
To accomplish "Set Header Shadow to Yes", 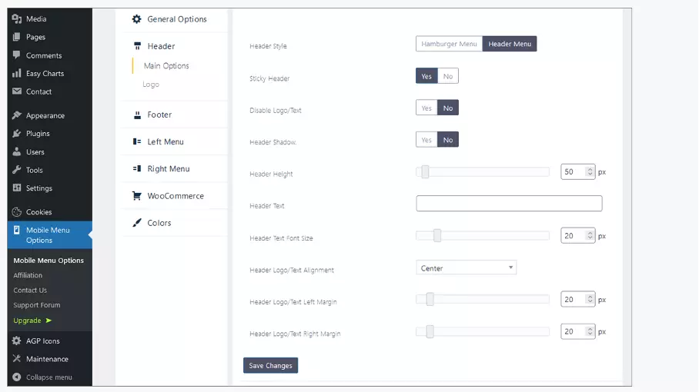I will coord(426,140).
